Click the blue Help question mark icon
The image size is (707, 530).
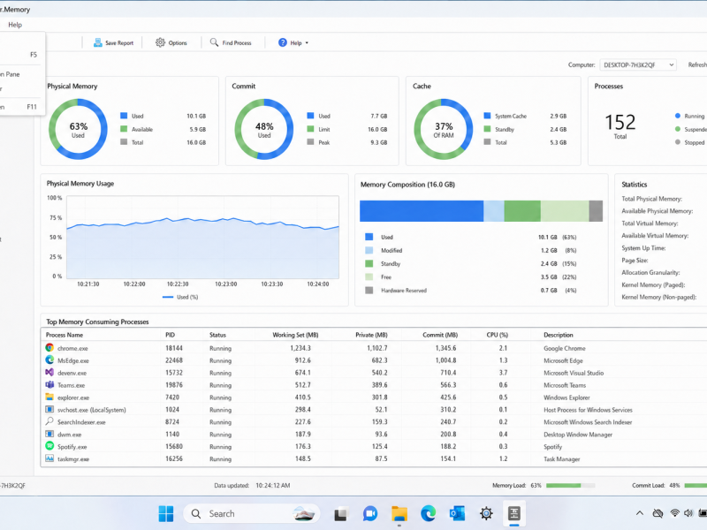(282, 42)
